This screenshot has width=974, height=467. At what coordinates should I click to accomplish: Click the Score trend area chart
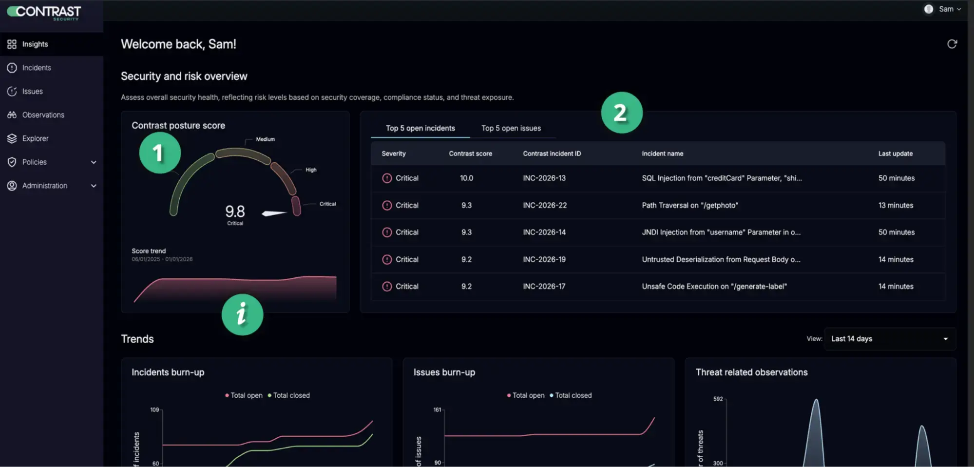235,289
